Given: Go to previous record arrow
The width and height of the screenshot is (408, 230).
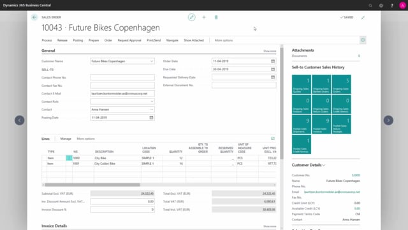Looking at the screenshot, I should [20, 120].
